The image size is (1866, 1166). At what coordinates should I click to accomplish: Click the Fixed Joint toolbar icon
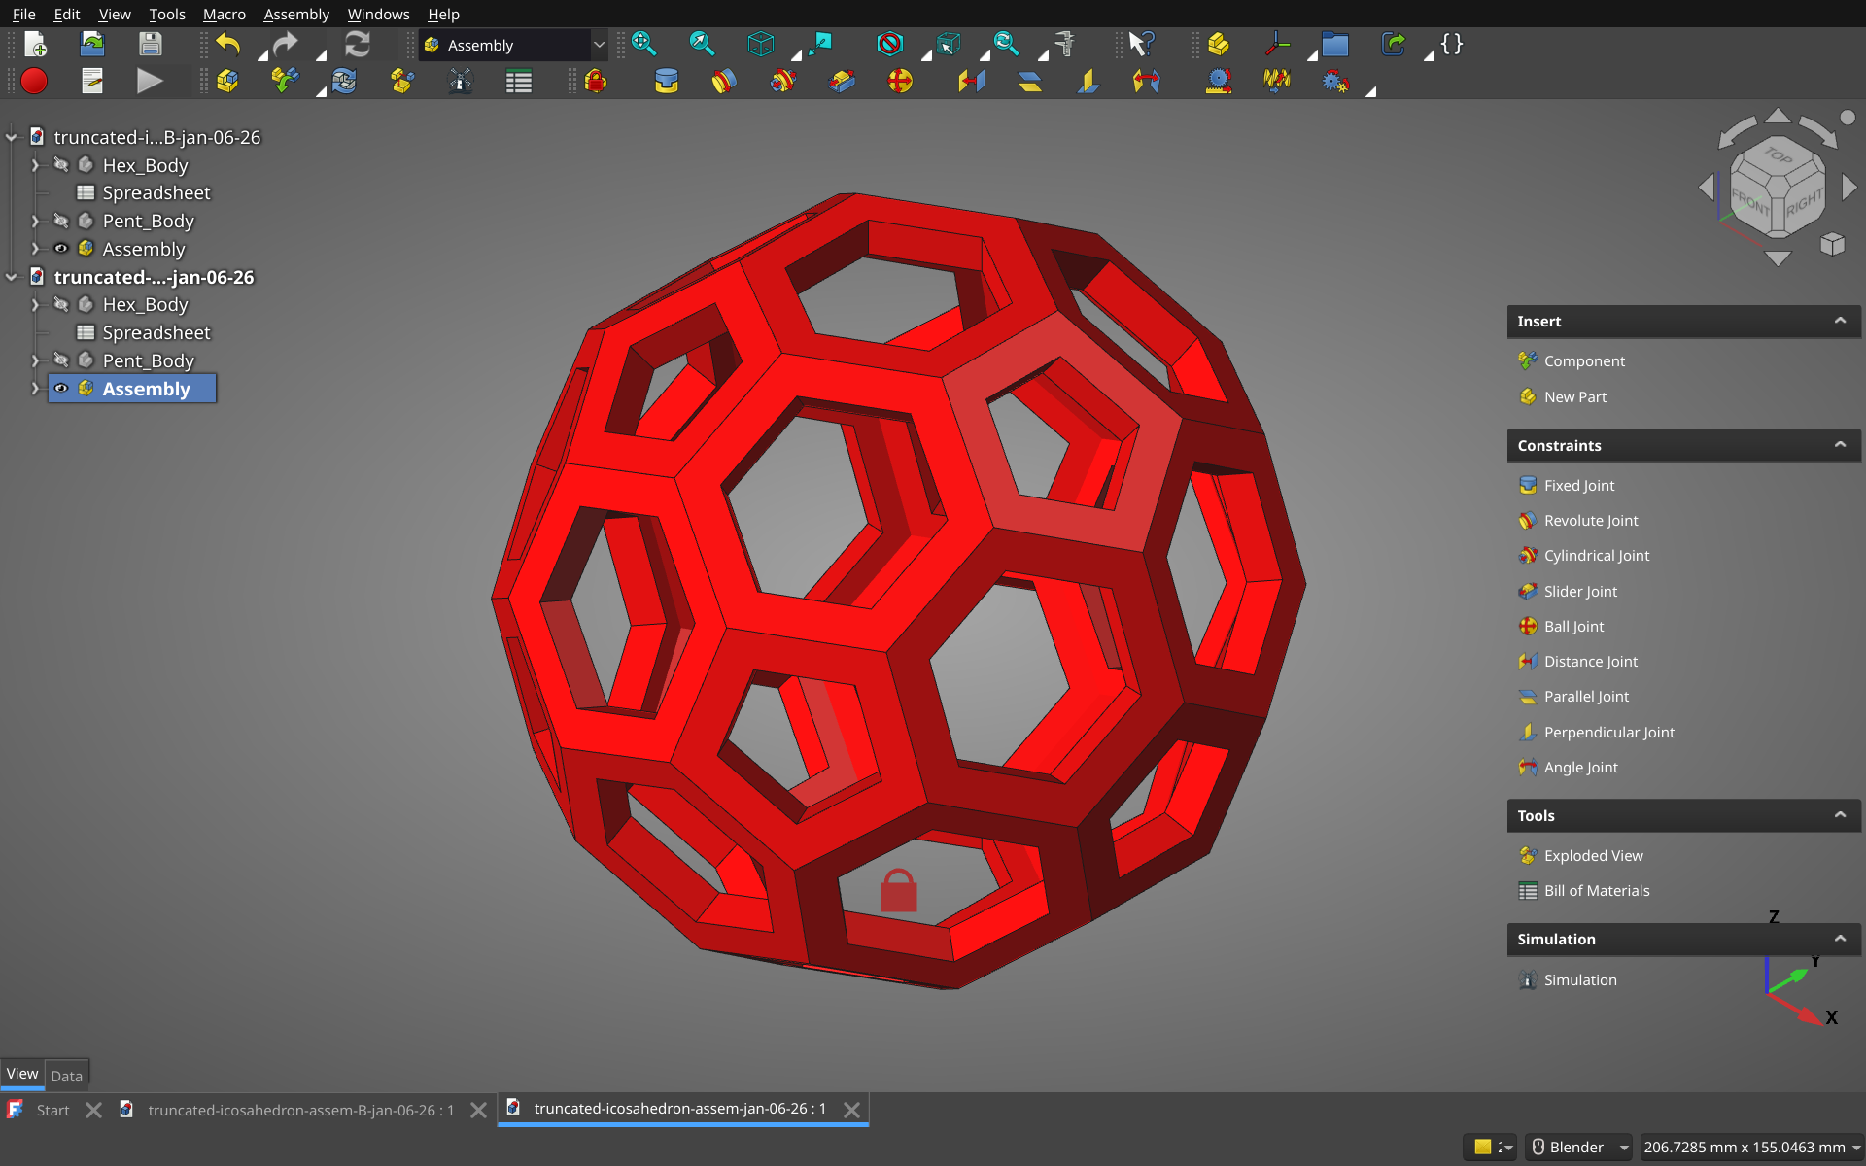pyautogui.click(x=667, y=82)
